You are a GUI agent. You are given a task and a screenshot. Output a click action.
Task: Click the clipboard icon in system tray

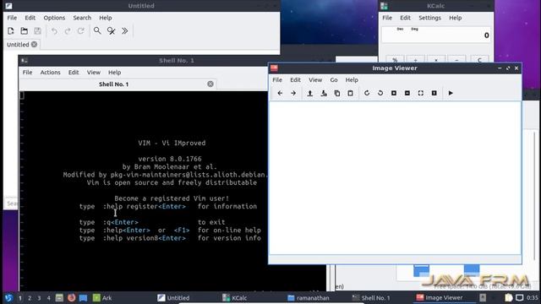pyautogui.click(x=509, y=297)
